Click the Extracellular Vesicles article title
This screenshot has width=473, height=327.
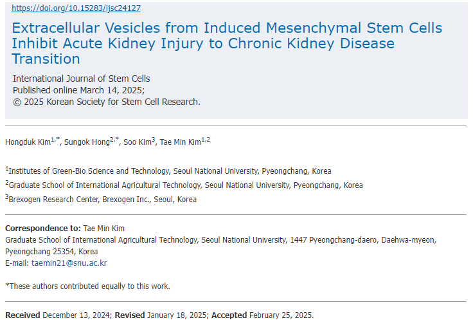227,44
